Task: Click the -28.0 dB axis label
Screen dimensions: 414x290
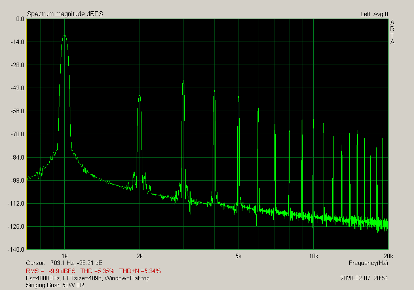Action: pyautogui.click(x=17, y=65)
